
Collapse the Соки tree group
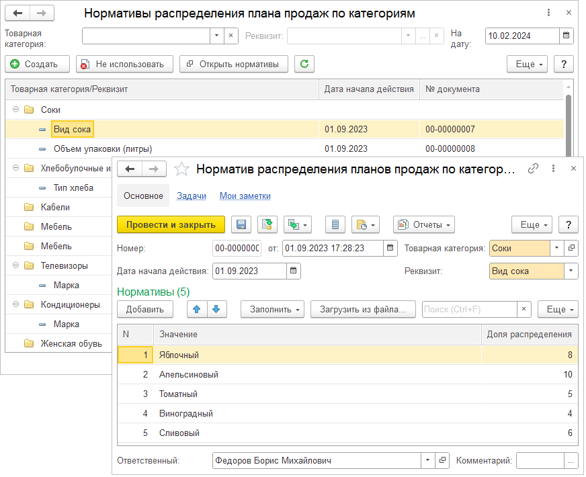click(x=15, y=110)
